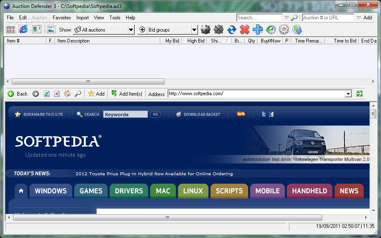This screenshot has width=381, height=238.
Task: Click the Softpedia Keywords search box
Action: pyautogui.click(x=125, y=114)
